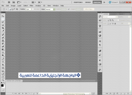Switch to the Channels tab

[114, 14]
